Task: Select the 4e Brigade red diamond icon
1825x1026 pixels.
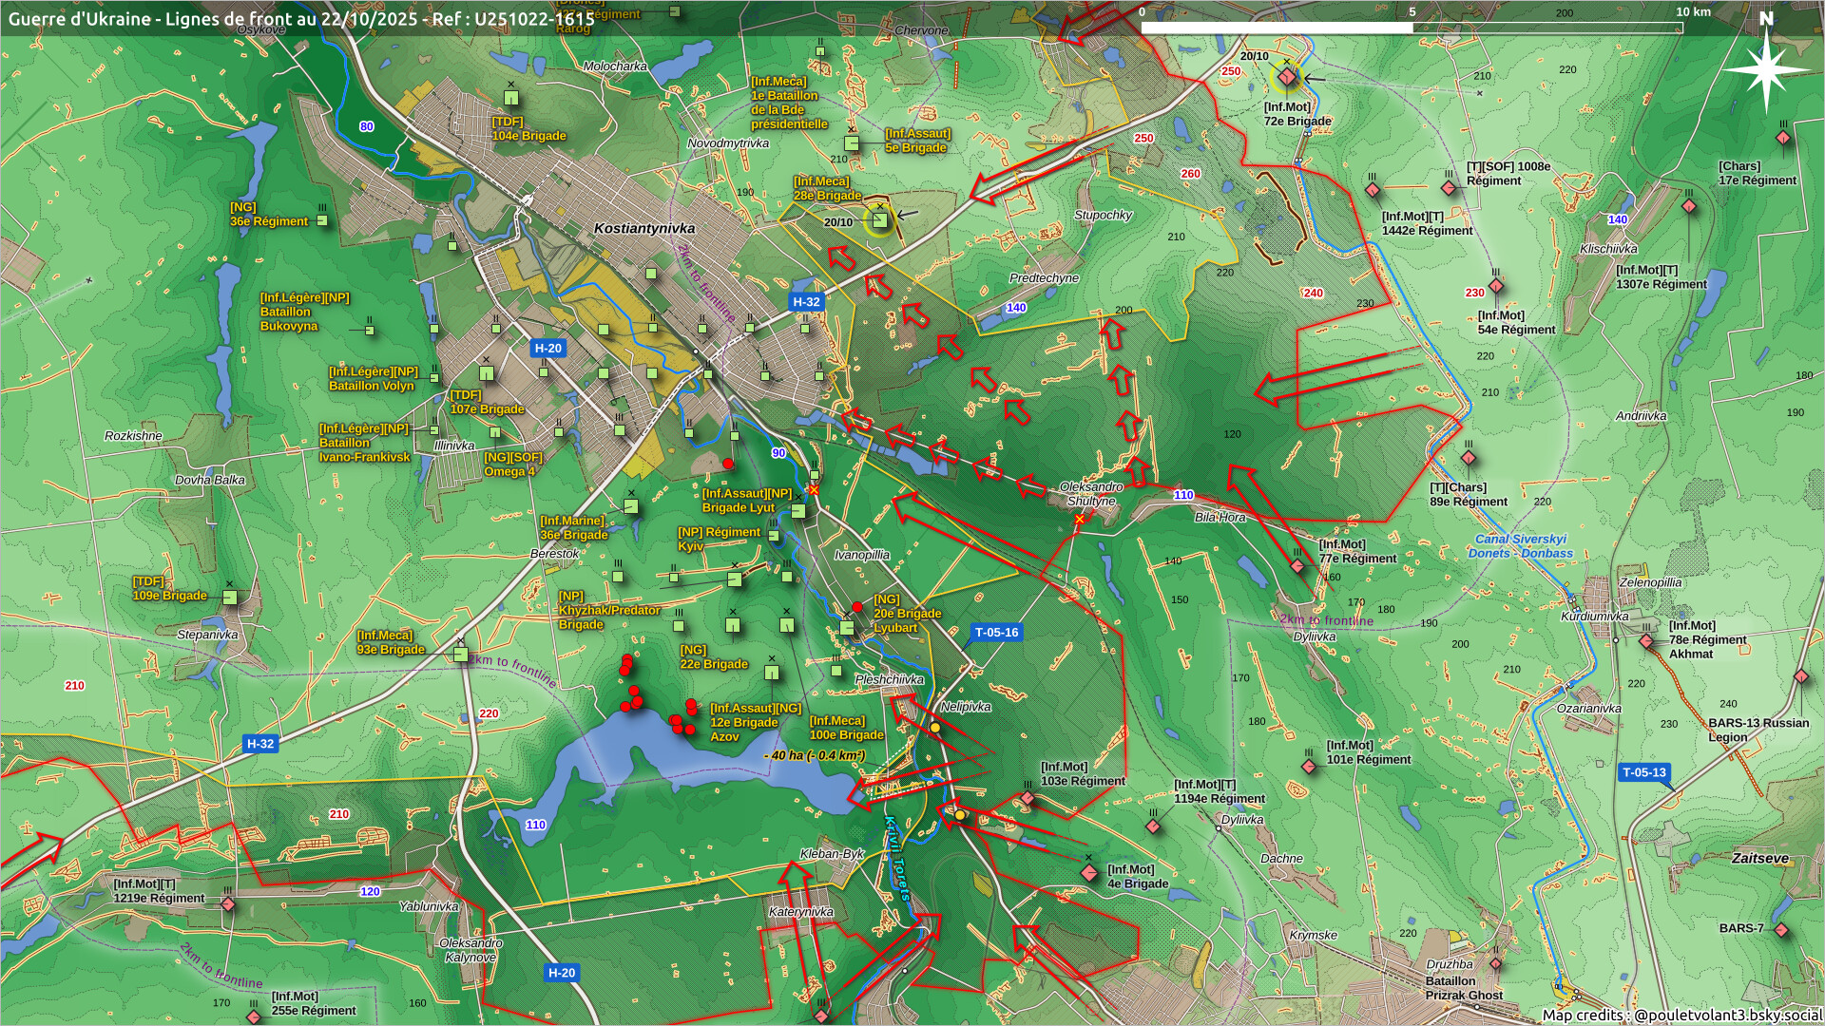Action: click(x=1089, y=872)
